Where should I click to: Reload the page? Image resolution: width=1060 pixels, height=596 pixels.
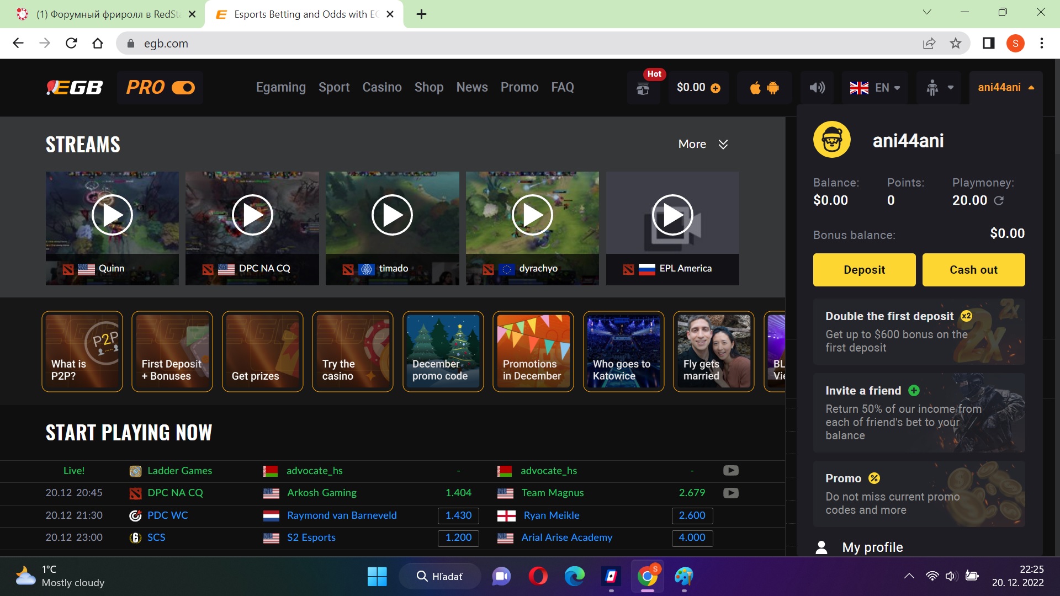[71, 43]
